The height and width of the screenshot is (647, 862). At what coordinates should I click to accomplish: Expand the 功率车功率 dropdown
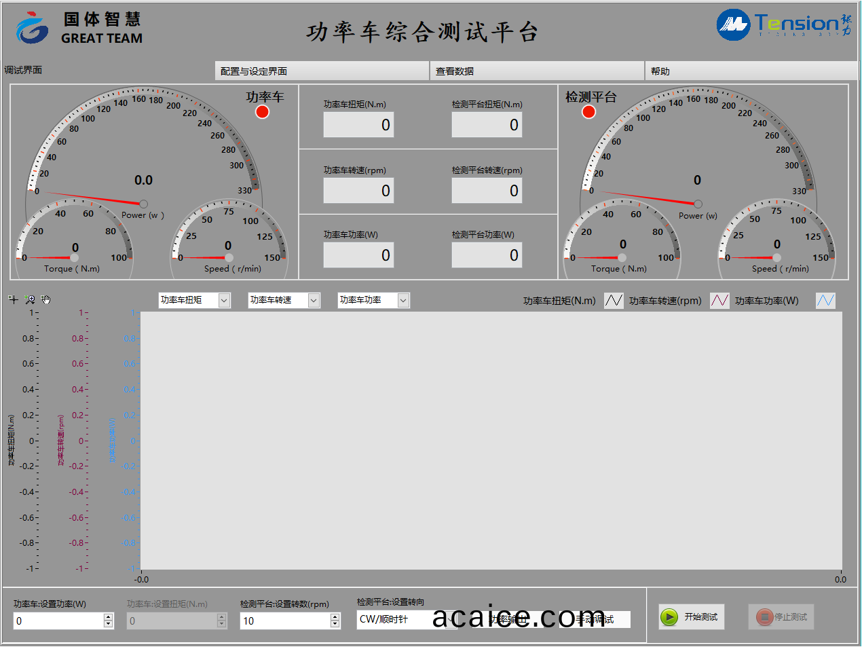(403, 300)
